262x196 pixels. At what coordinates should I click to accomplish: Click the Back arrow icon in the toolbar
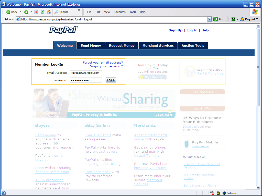point(8,12)
